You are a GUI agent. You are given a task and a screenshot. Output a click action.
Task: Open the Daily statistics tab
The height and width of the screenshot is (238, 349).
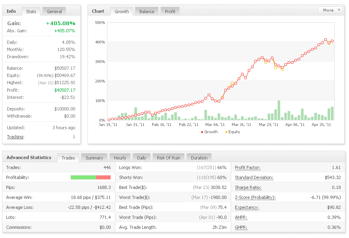click(142, 158)
